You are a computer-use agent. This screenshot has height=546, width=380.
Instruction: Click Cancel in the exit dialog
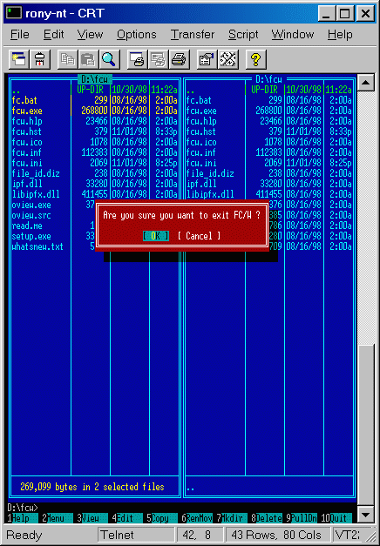coord(199,236)
